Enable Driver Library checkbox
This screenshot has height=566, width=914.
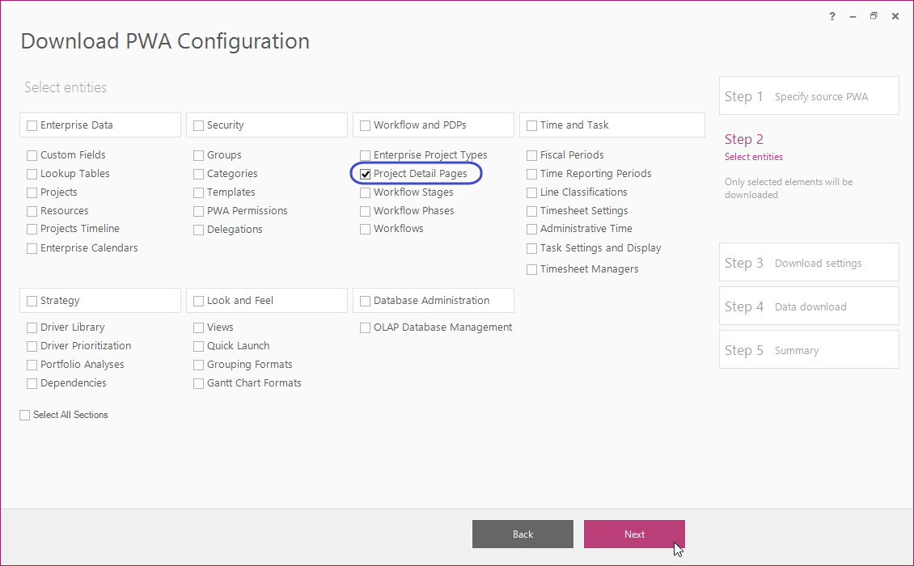pyautogui.click(x=32, y=328)
